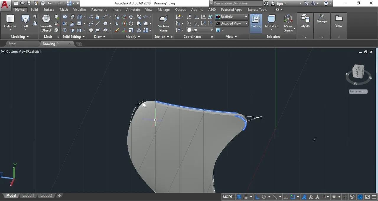
Task: Click the Workspace Switching gear icon
Action: [334, 197]
